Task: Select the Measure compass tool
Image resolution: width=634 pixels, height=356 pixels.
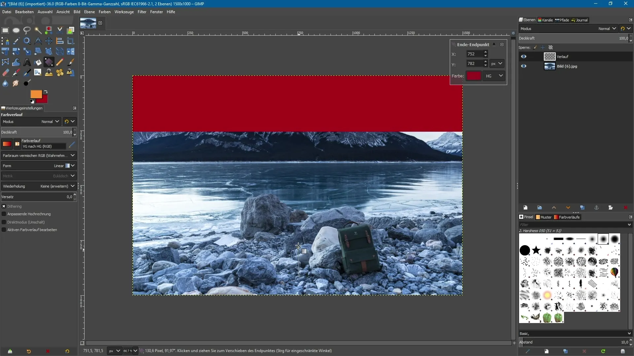Action: (x=38, y=41)
